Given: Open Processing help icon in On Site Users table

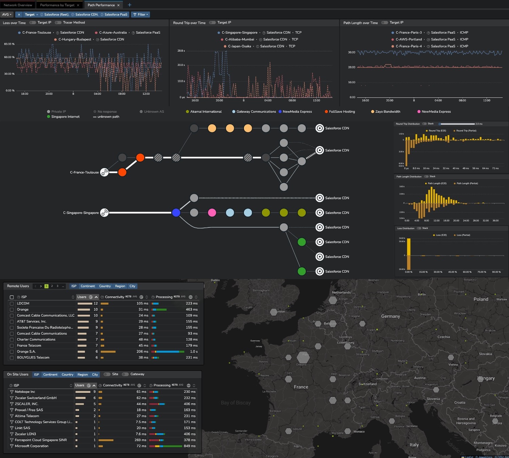Looking at the screenshot, I should [151, 386].
